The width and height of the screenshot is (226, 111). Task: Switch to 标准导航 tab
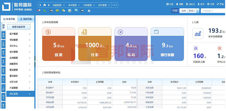click(9, 19)
